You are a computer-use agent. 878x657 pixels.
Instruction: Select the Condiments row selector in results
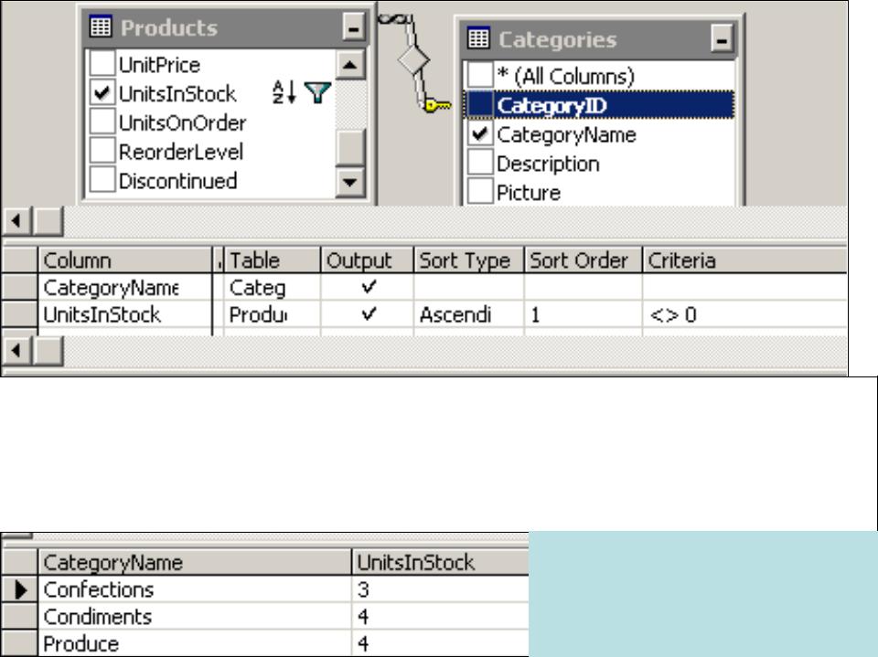19,617
